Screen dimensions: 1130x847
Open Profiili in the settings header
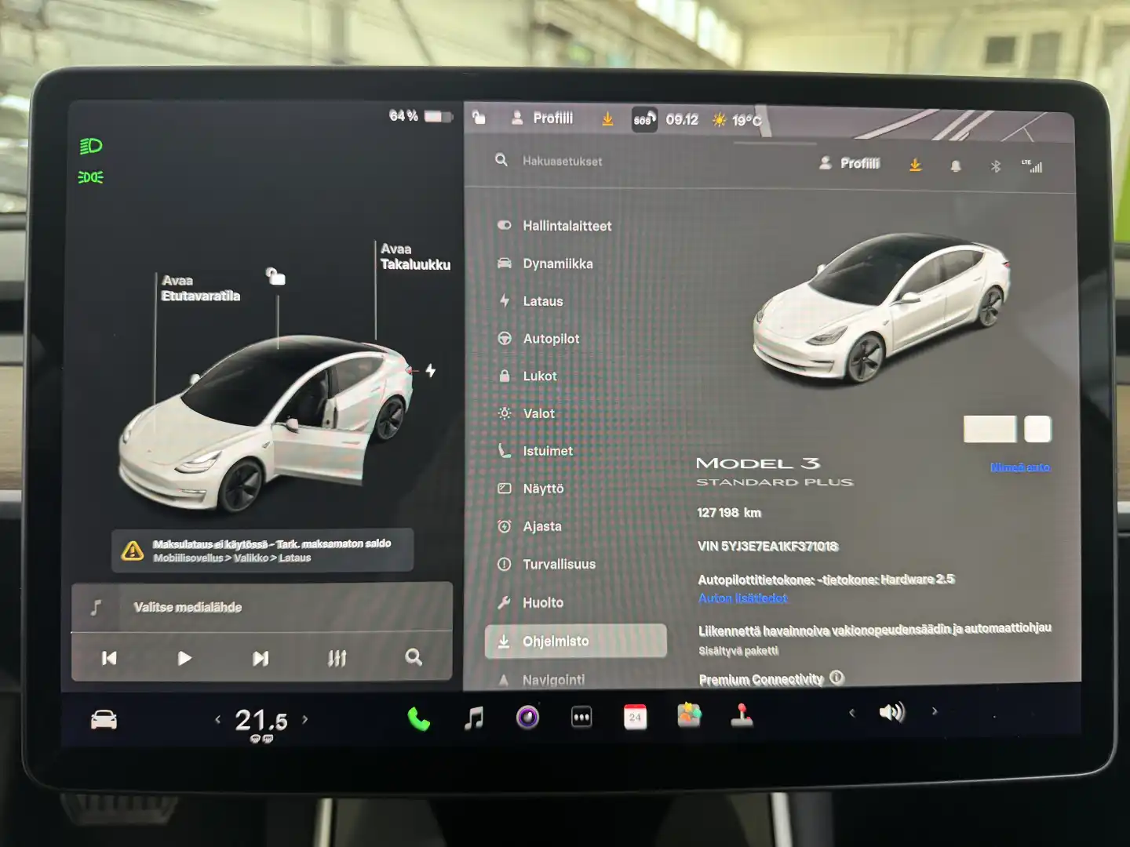coord(849,163)
